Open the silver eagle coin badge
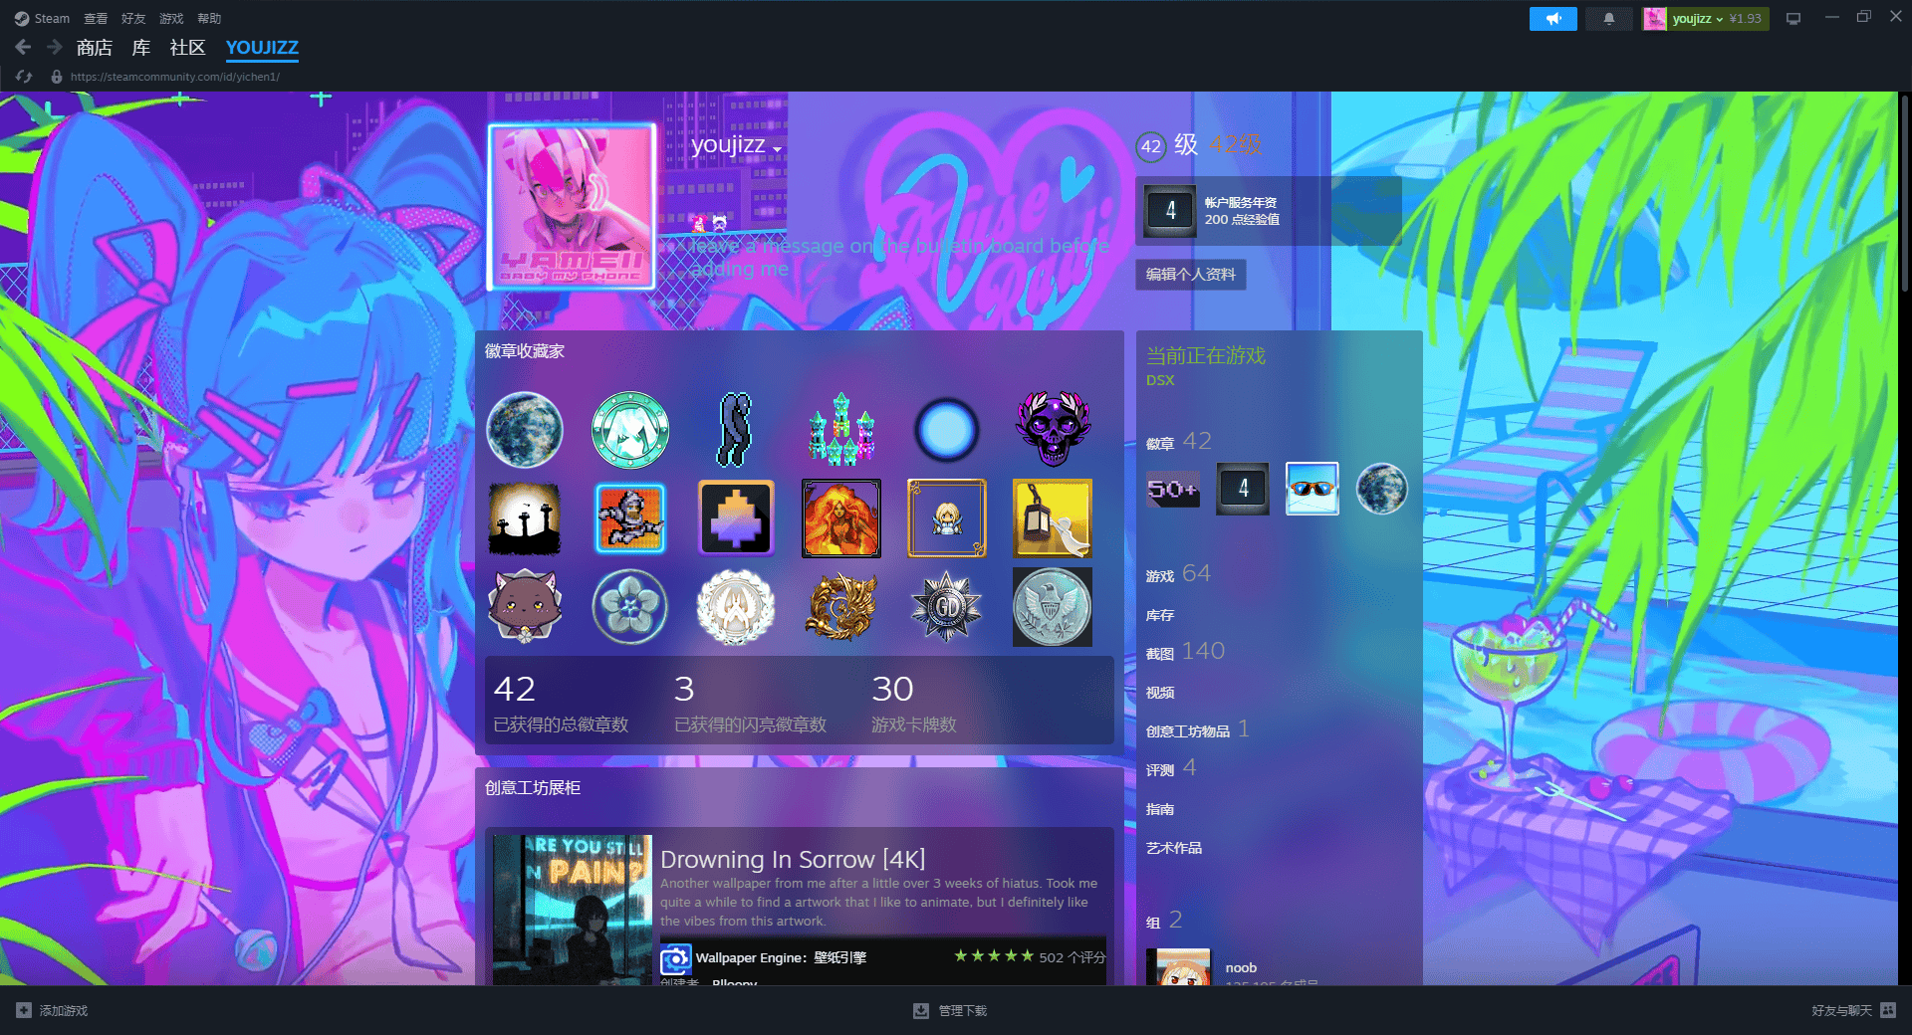 [1053, 607]
